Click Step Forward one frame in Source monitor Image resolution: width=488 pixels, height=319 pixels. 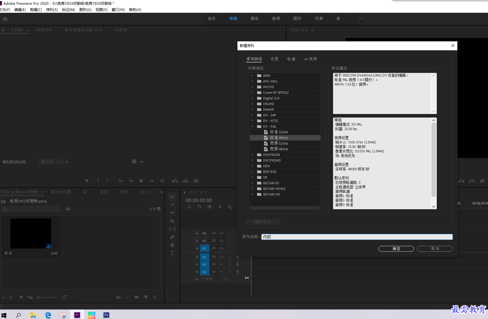click(x=152, y=181)
